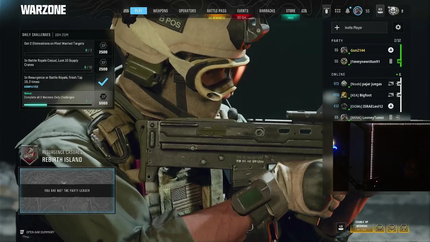Go to the BATTLE PASS tab
The height and width of the screenshot is (242, 430).
[x=217, y=11]
